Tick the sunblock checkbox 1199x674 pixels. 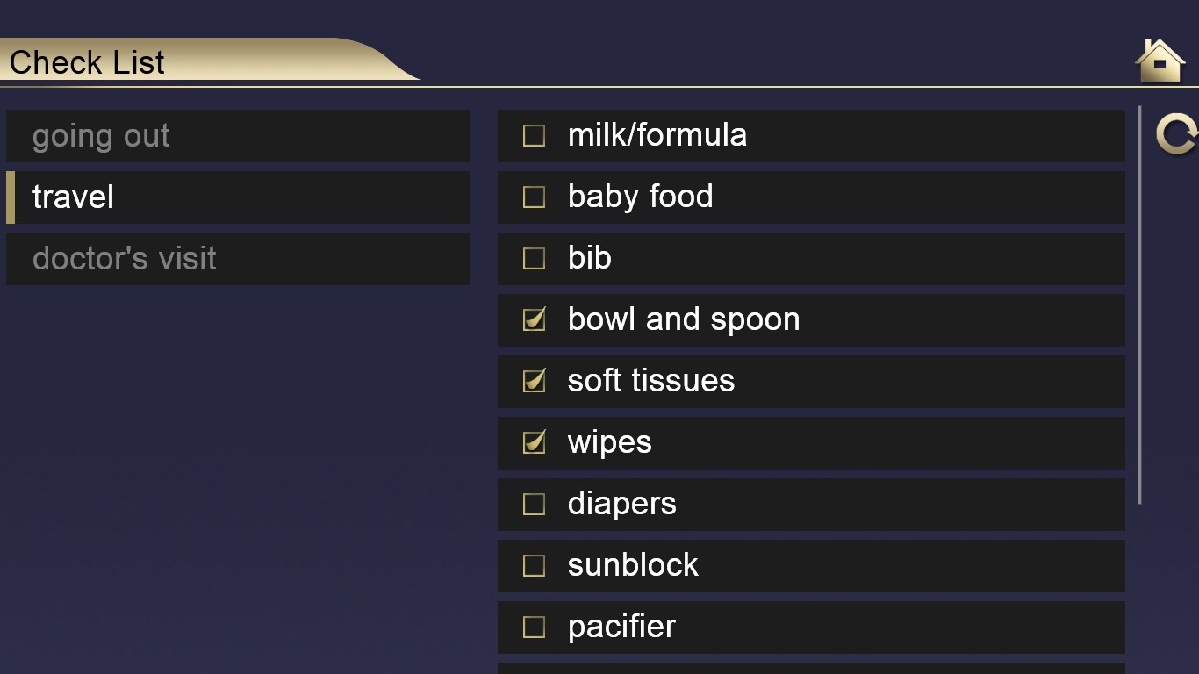click(534, 566)
